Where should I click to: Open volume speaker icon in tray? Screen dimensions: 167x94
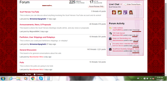tap(153, 79)
